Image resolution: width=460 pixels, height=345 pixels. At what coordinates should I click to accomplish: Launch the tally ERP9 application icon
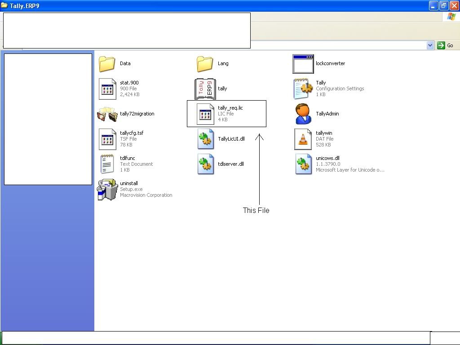point(205,88)
